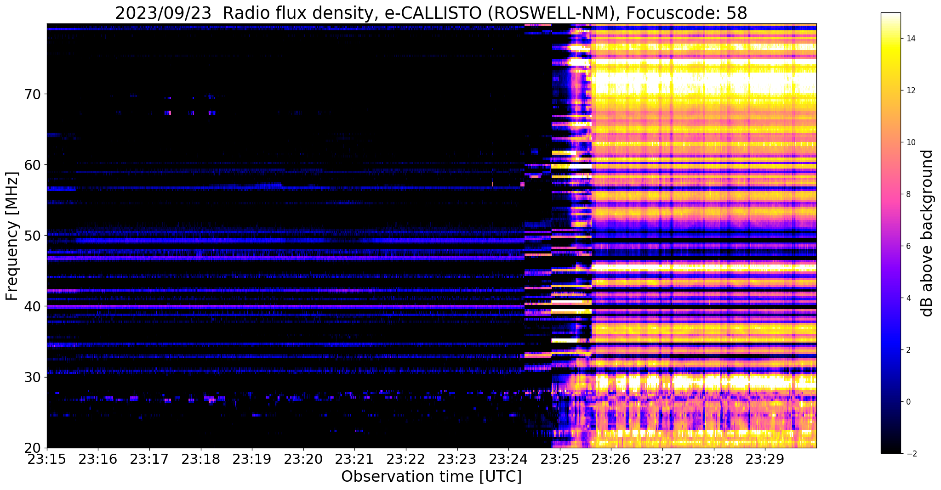Click the colorbar tick label 10
Image resolution: width=941 pixels, height=490 pixels.
pyautogui.click(x=910, y=142)
